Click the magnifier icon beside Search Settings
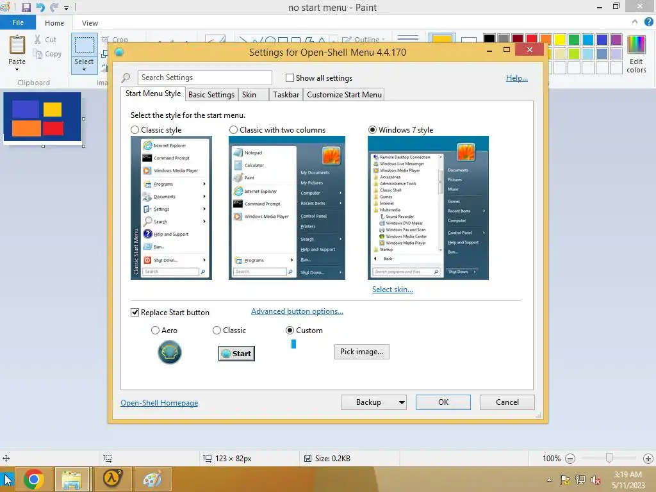 pos(126,78)
